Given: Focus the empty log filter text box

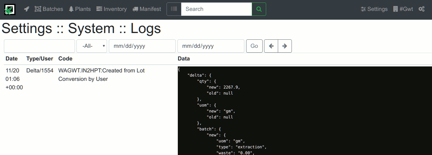Looking at the screenshot, I should pyautogui.click(x=39, y=46).
